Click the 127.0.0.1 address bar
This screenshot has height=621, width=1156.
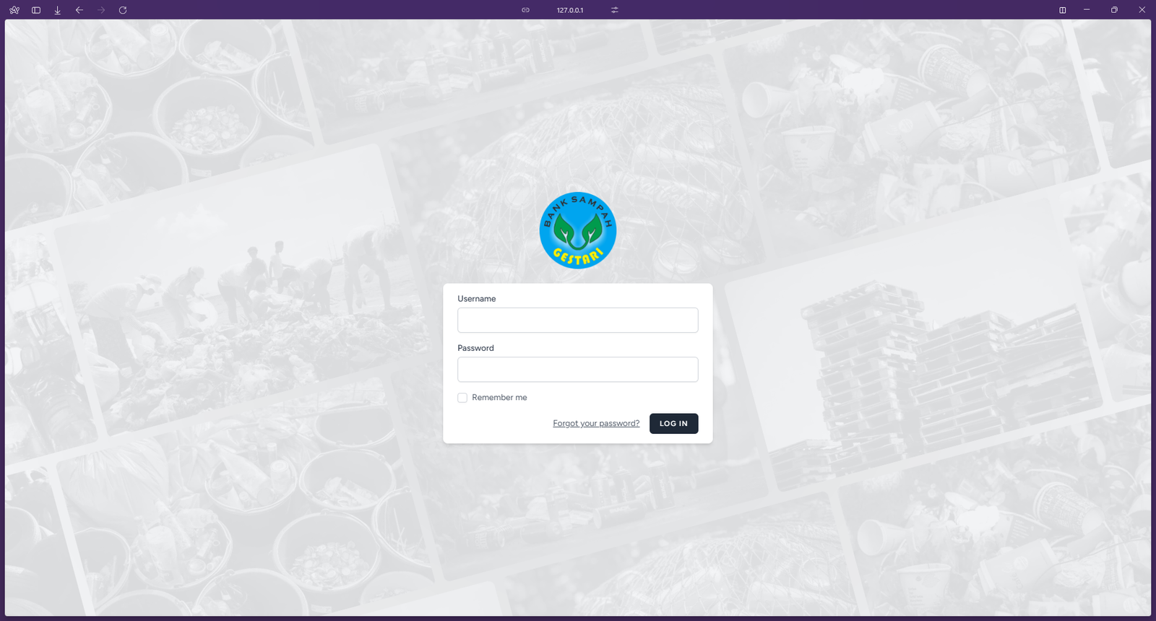pyautogui.click(x=570, y=10)
